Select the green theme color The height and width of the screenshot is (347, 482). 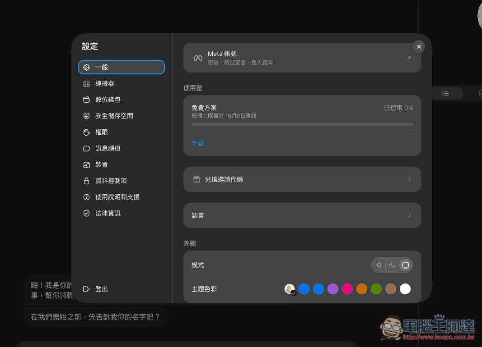(x=376, y=289)
